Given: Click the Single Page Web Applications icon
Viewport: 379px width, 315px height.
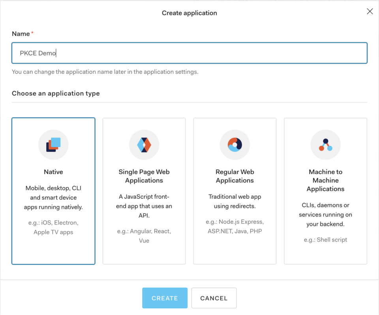Looking at the screenshot, I should (144, 145).
